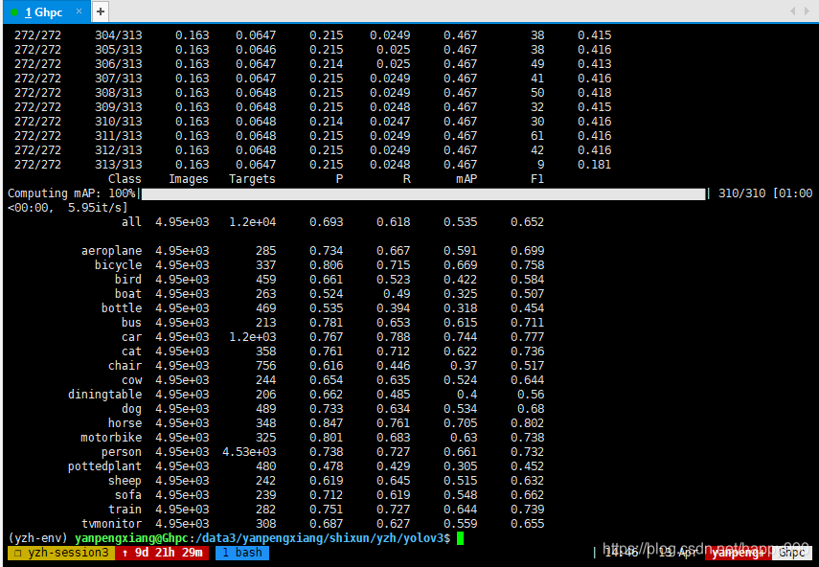Click the last-batch time value 0.181
This screenshot has width=819, height=567.
[594, 165]
